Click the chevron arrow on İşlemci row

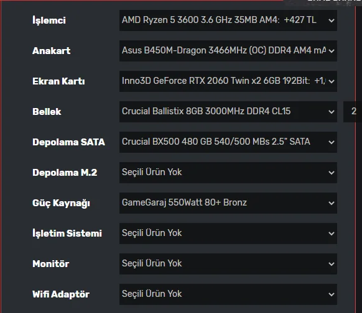pyautogui.click(x=332, y=20)
